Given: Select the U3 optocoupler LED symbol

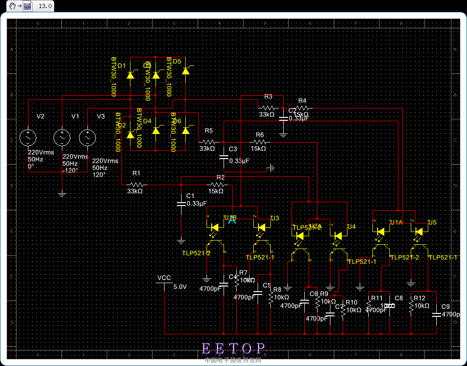Looking at the screenshot, I should click(x=261, y=228).
